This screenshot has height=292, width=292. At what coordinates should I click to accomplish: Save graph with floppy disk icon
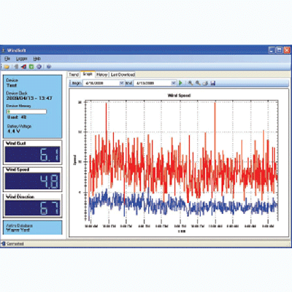click(x=213, y=83)
